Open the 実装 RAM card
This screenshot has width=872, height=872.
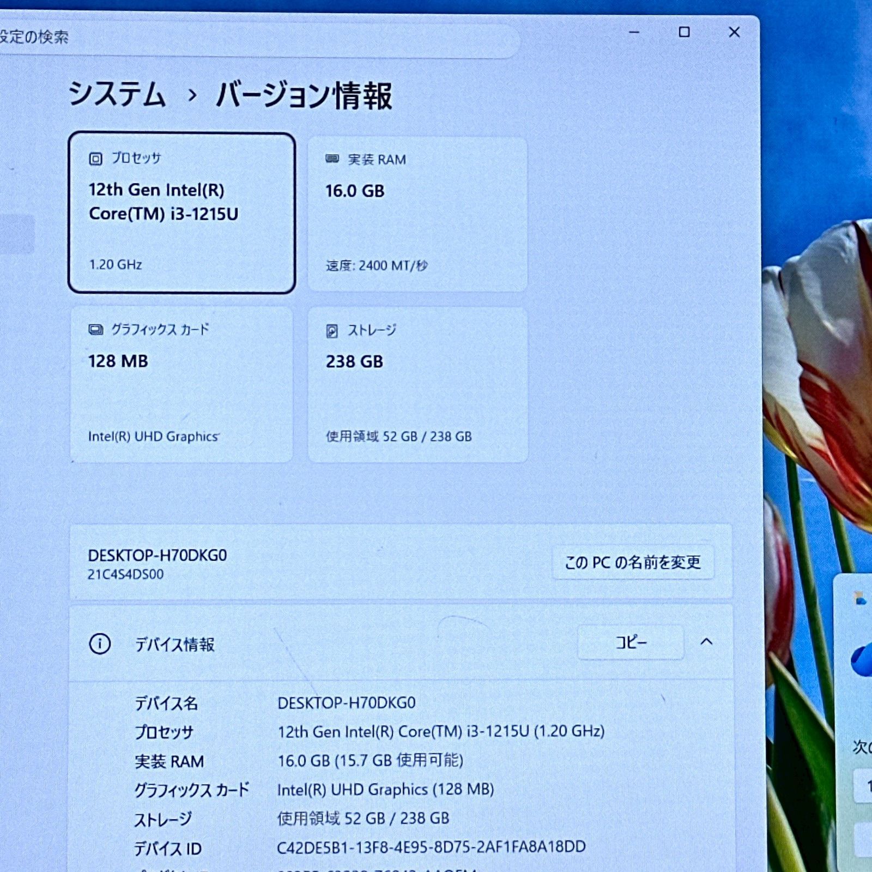pos(417,214)
